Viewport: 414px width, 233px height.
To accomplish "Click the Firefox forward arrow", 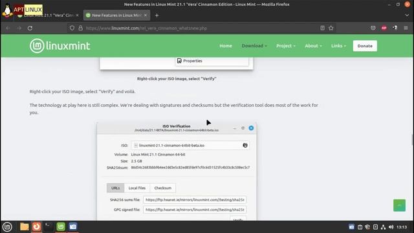I will (19, 28).
